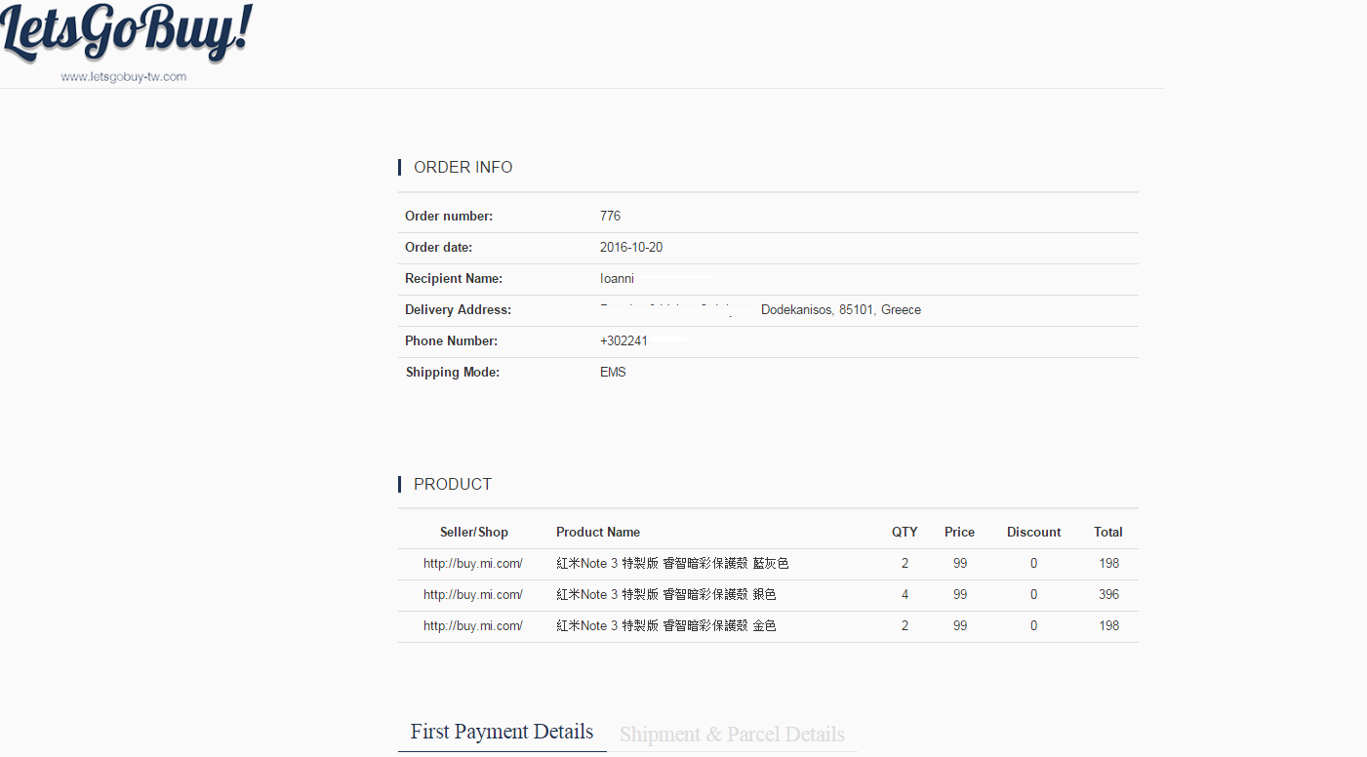Image resolution: width=1367 pixels, height=757 pixels.
Task: Click the ORDER INFO section heading
Action: pos(462,167)
